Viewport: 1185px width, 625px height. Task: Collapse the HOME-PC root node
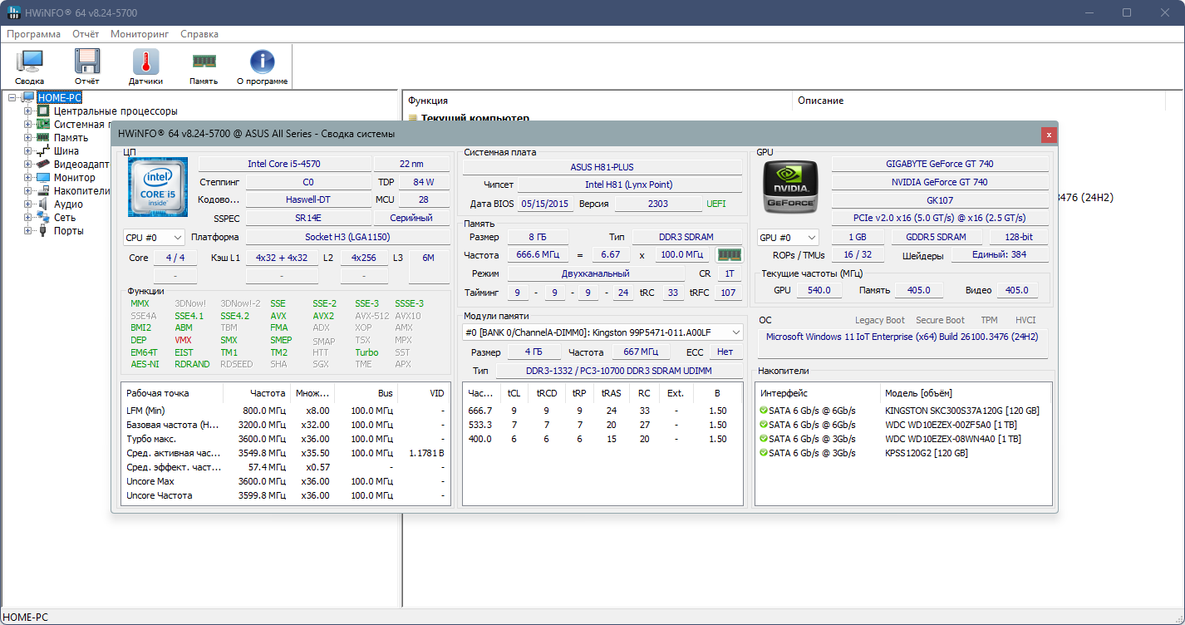click(x=12, y=98)
